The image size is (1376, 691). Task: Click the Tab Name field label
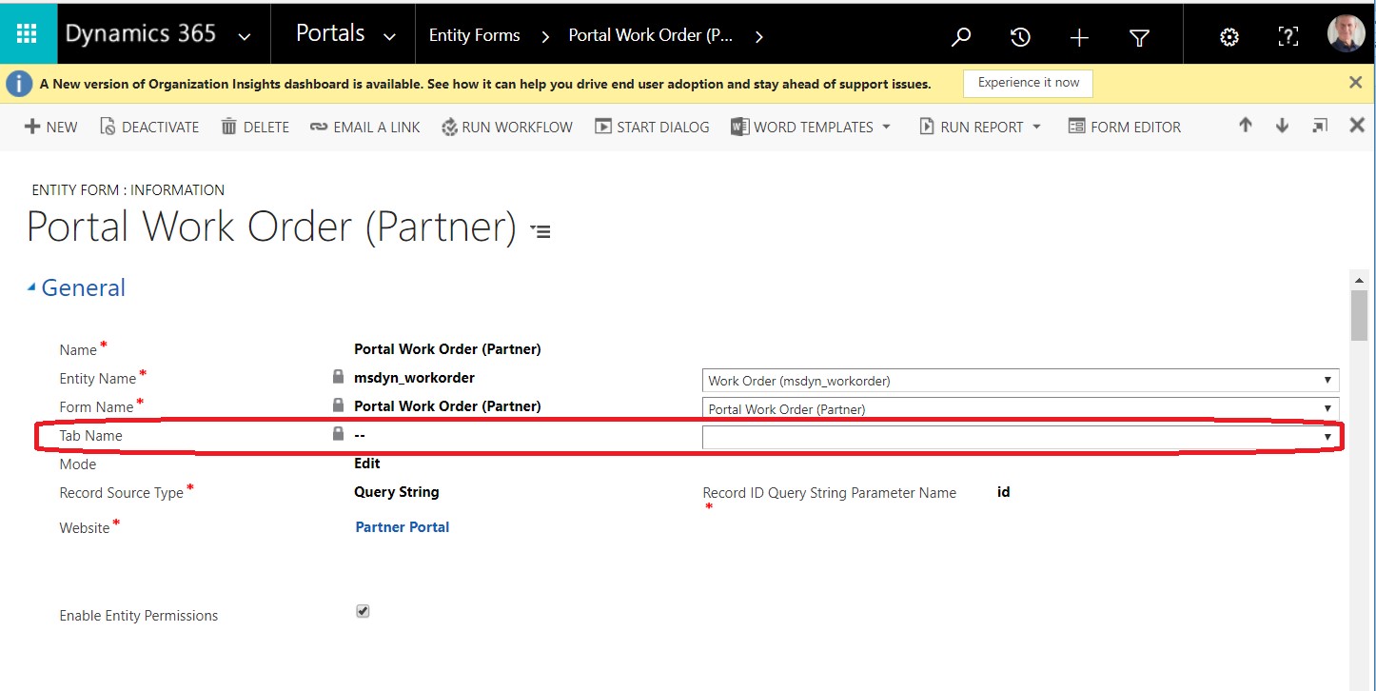coord(91,435)
